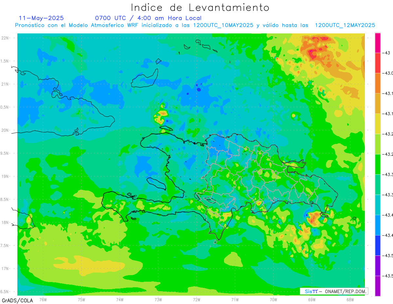393x304 pixels.
Task: Click the "1200UTC_10MAY2025" initialization time
Action: (223, 25)
